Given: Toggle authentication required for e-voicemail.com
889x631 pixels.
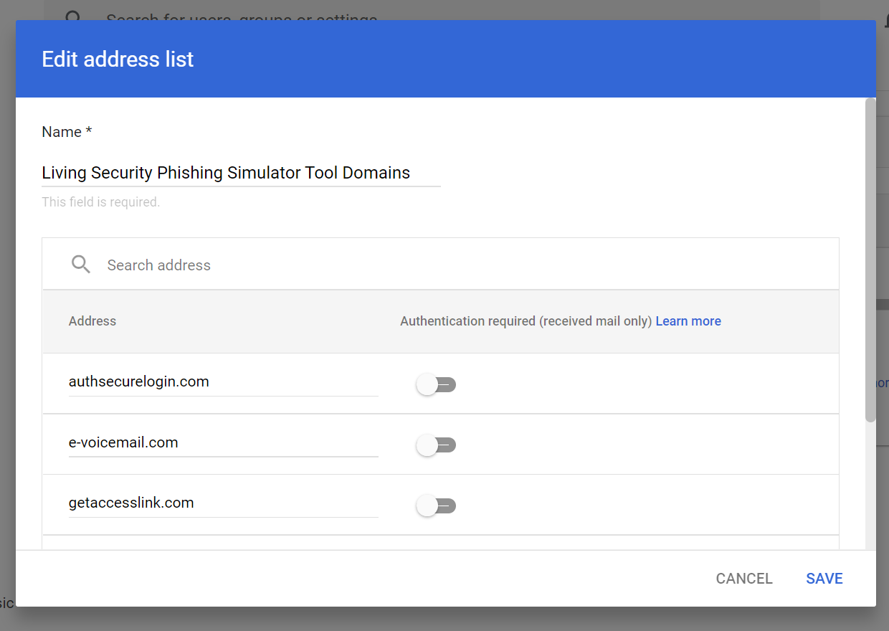Looking at the screenshot, I should tap(436, 445).
